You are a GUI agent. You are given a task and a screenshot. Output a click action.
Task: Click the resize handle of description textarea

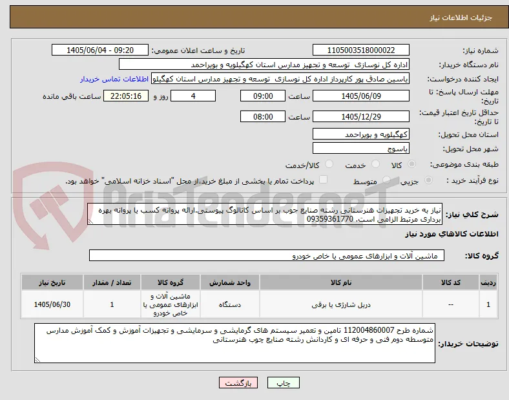coord(90,222)
